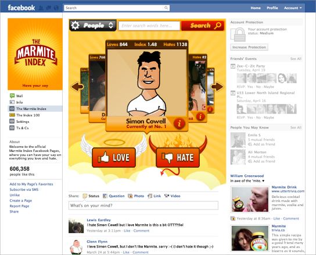
Task: Like Lewis Eardley's post
Action: point(127,231)
